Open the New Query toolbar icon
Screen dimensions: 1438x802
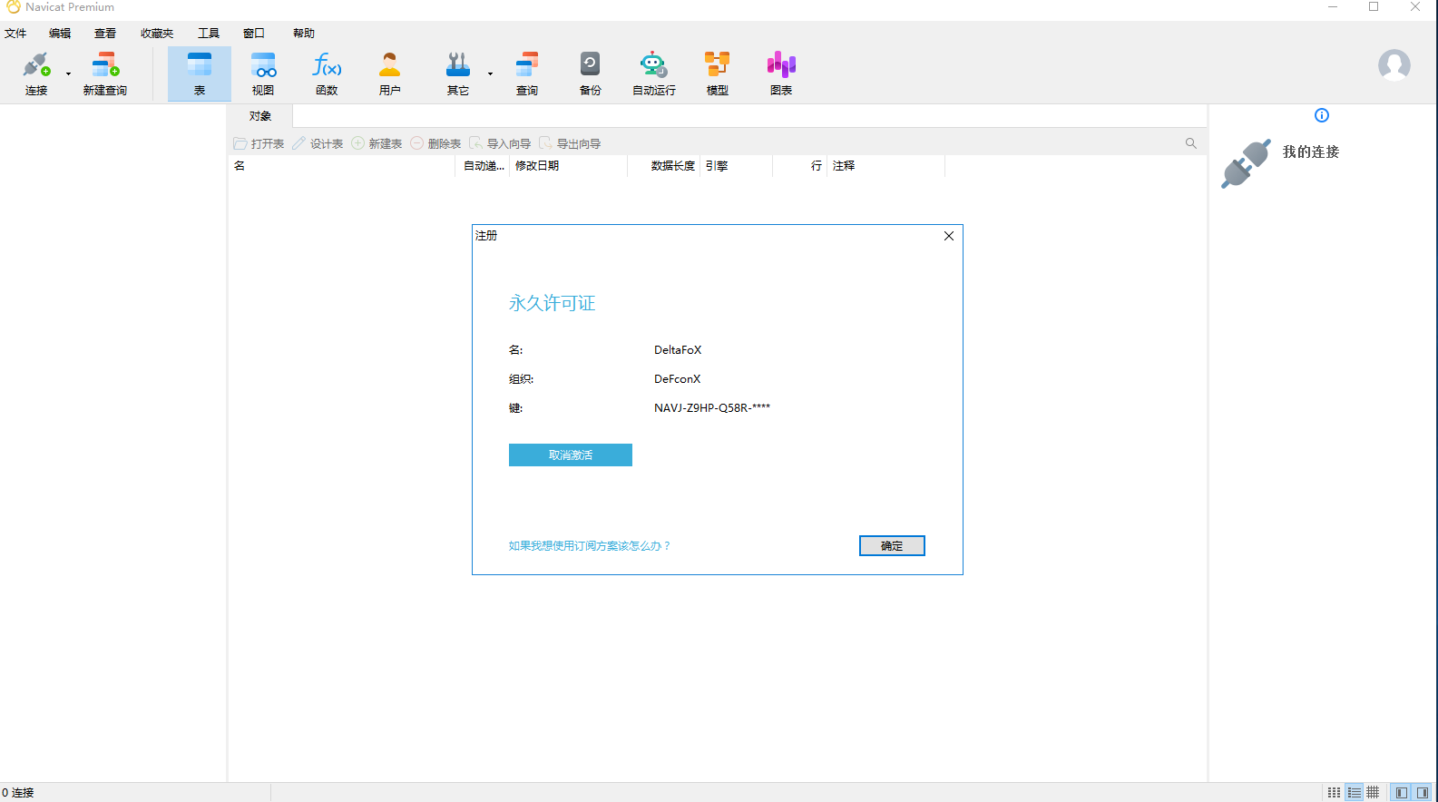(x=105, y=66)
